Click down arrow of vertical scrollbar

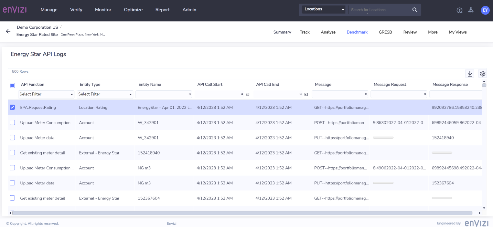pyautogui.click(x=484, y=208)
